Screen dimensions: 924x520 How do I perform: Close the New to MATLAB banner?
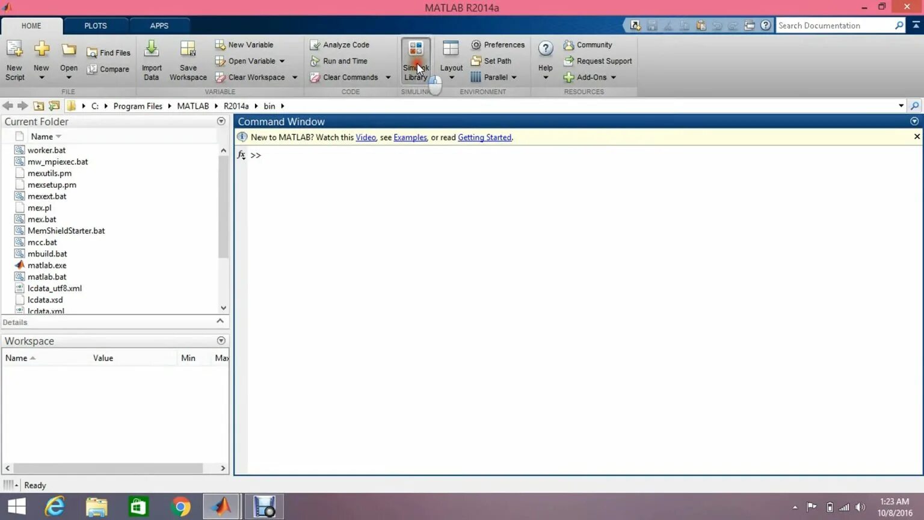click(917, 137)
